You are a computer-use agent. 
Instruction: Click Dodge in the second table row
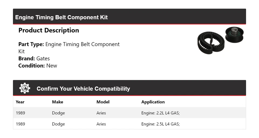(58, 124)
